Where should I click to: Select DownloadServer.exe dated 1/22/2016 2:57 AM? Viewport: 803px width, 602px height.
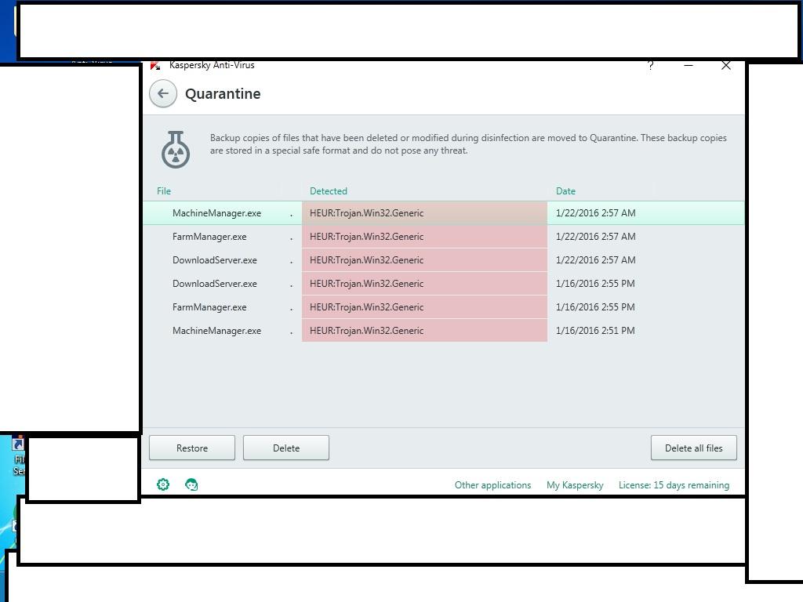(444, 260)
